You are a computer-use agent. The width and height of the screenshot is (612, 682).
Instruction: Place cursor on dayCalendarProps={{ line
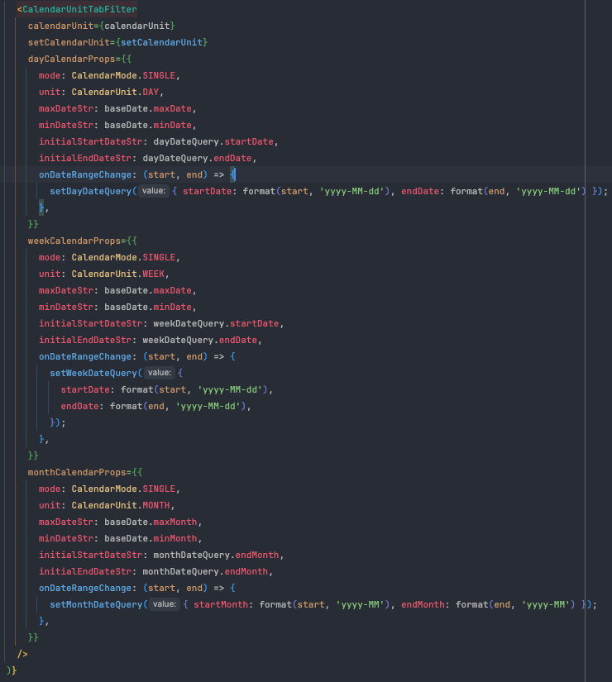pos(79,59)
